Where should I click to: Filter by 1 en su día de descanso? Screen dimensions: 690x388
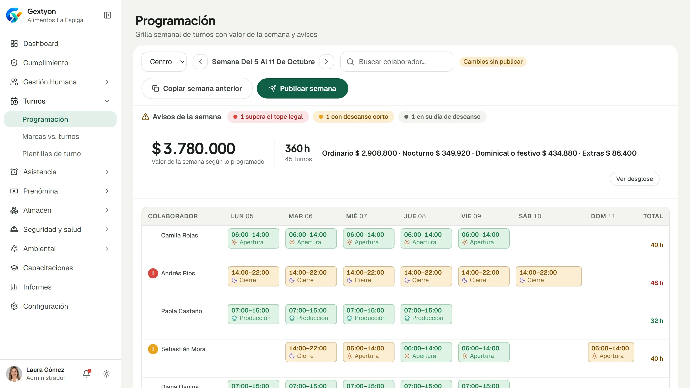click(x=442, y=117)
